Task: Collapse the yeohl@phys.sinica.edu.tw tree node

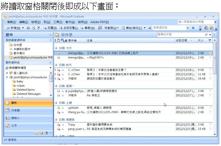Action: point(7,77)
